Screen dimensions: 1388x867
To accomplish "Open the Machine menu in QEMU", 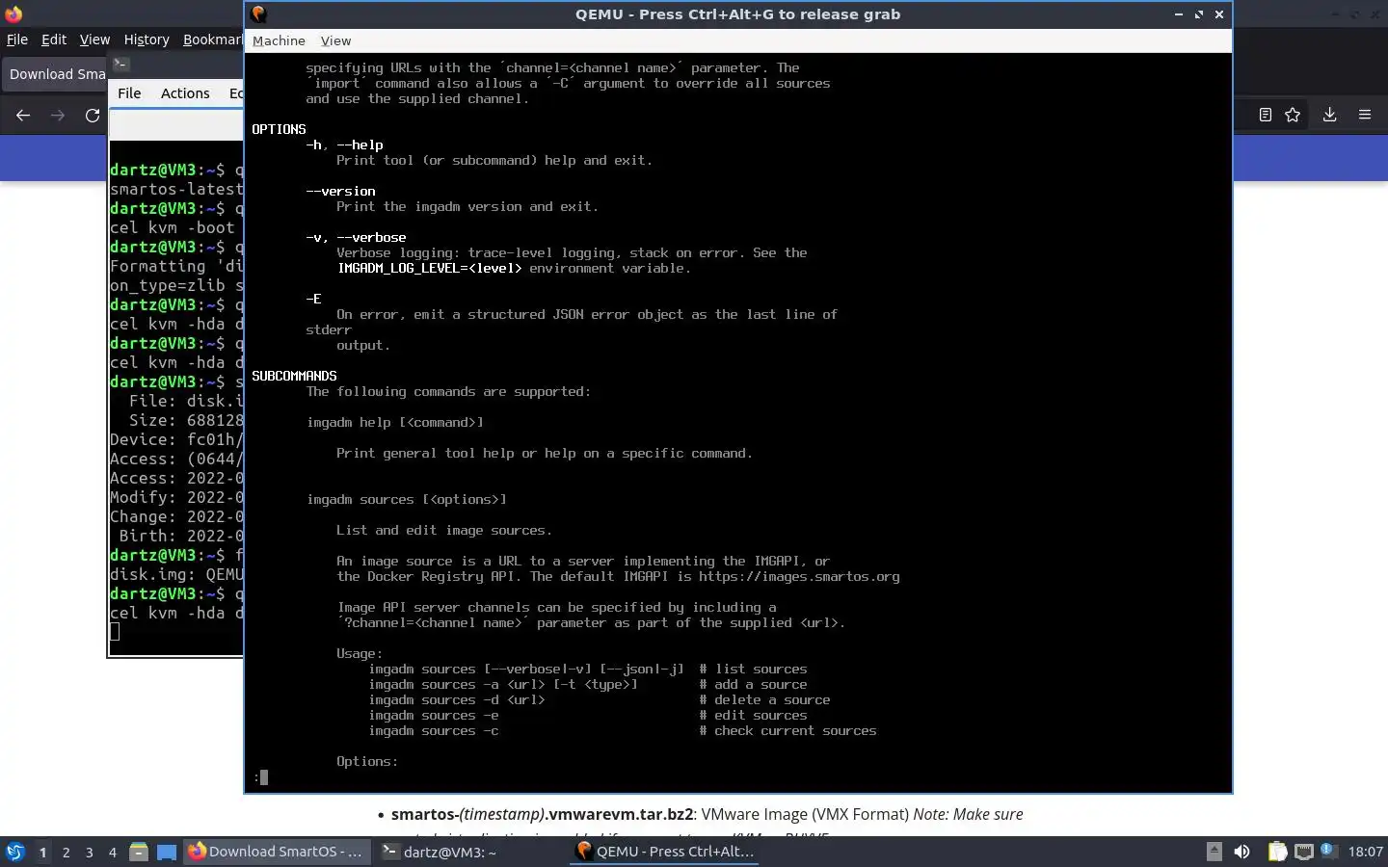I will (x=279, y=40).
